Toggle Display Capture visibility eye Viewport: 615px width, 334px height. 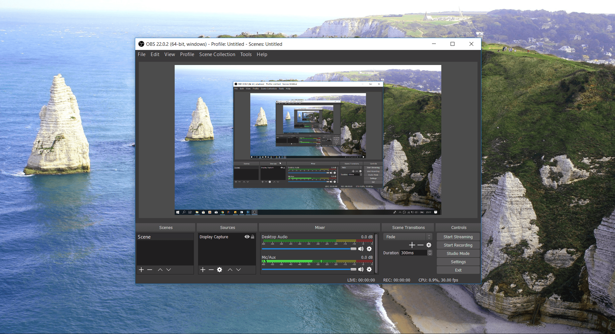click(x=247, y=237)
